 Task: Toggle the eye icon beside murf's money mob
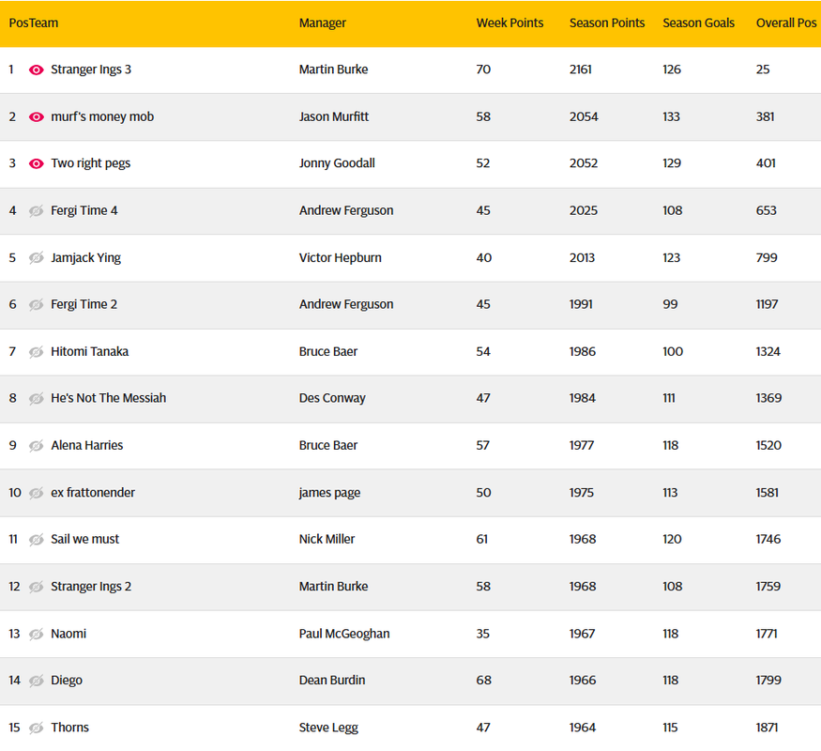[x=37, y=116]
